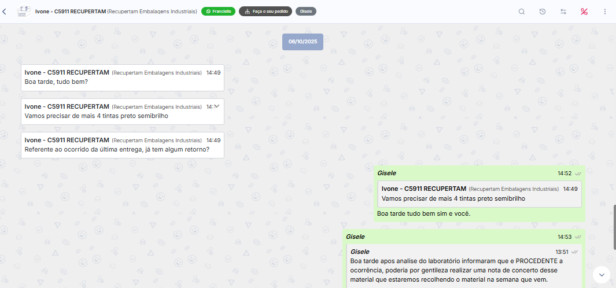Click the red end-chat icon
The height and width of the screenshot is (288, 616).
click(584, 12)
